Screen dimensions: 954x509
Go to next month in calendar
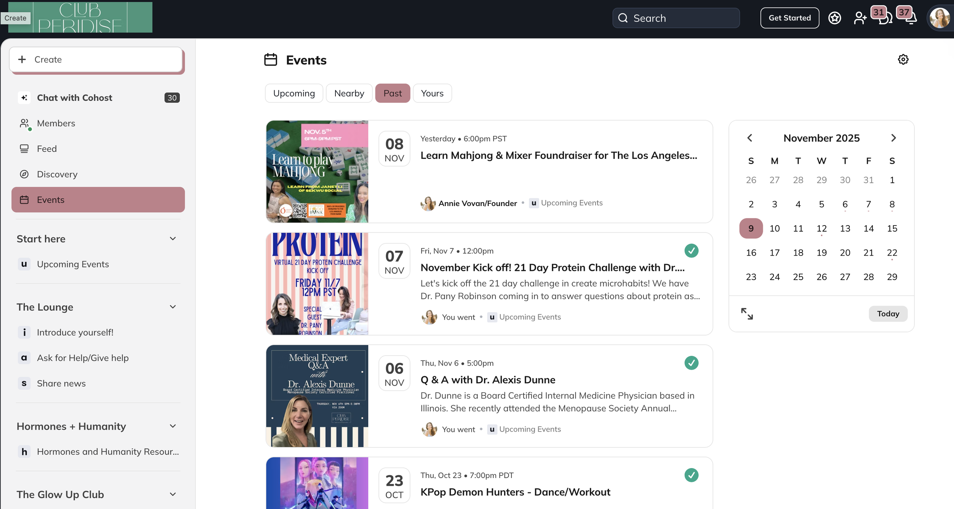click(893, 138)
